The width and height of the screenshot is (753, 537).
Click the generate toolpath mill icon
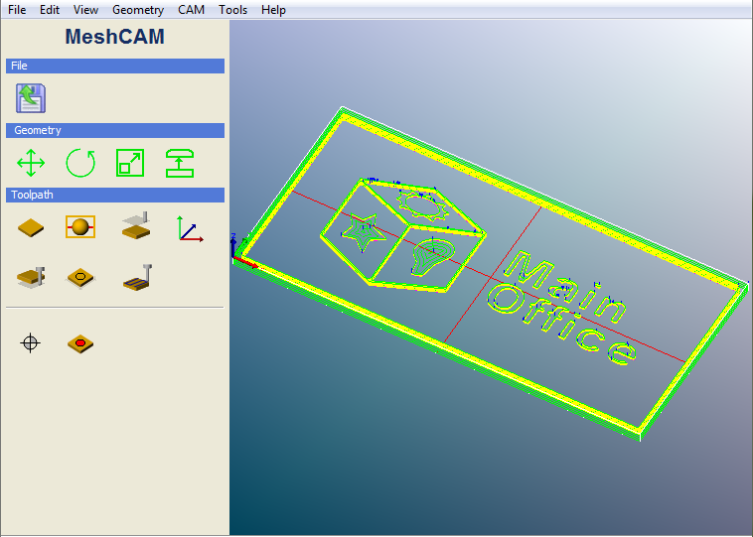tap(138, 277)
